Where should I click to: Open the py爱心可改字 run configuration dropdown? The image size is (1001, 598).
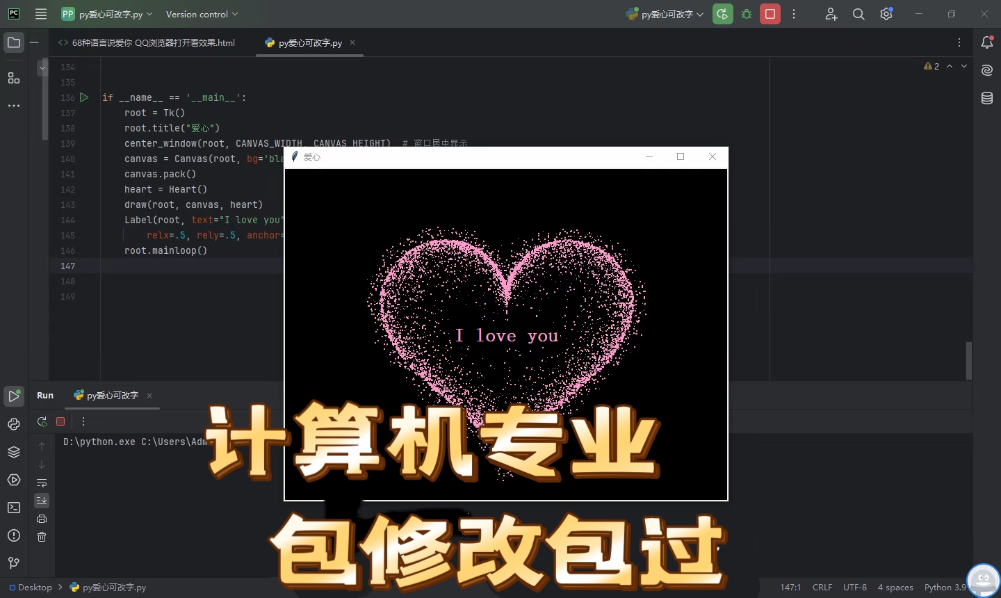[x=664, y=14]
